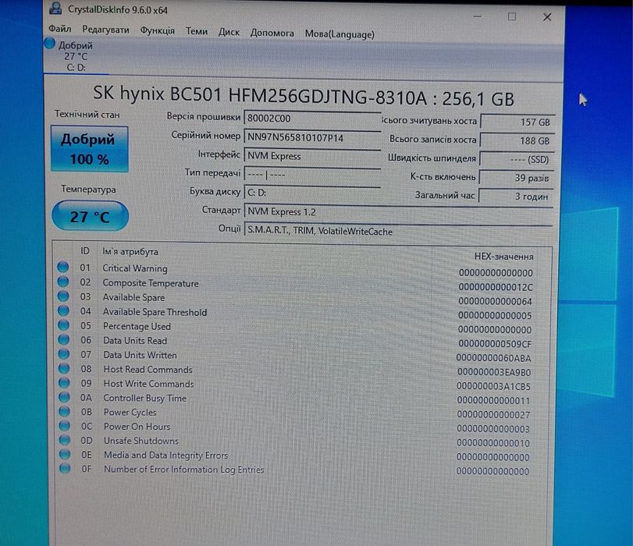Click hex value 0000000060ABA

point(493,358)
